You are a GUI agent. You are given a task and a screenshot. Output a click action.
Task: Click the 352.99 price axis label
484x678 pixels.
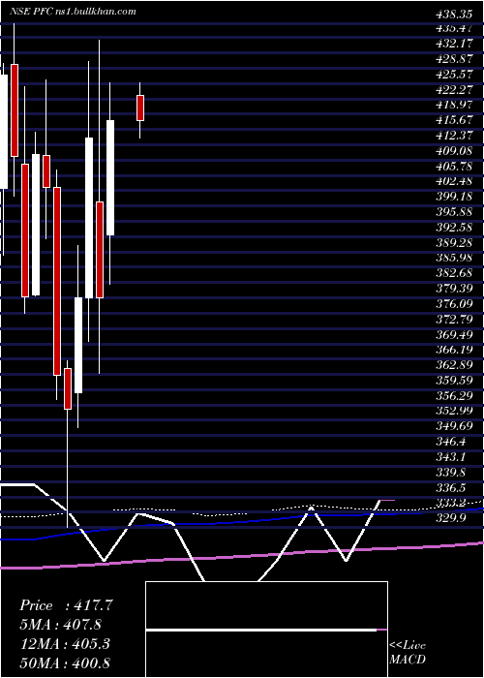coord(456,411)
